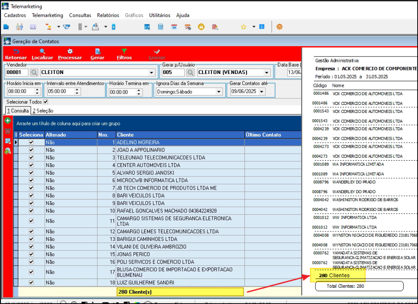Click the orange hierarchy tree icon
The image size is (418, 304).
(x=49, y=27)
